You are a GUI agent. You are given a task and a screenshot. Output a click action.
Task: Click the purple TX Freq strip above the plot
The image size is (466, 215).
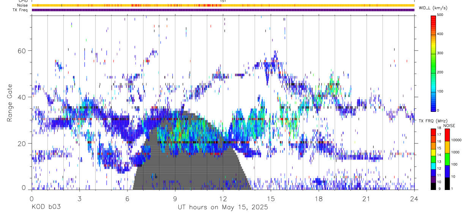point(223,10)
